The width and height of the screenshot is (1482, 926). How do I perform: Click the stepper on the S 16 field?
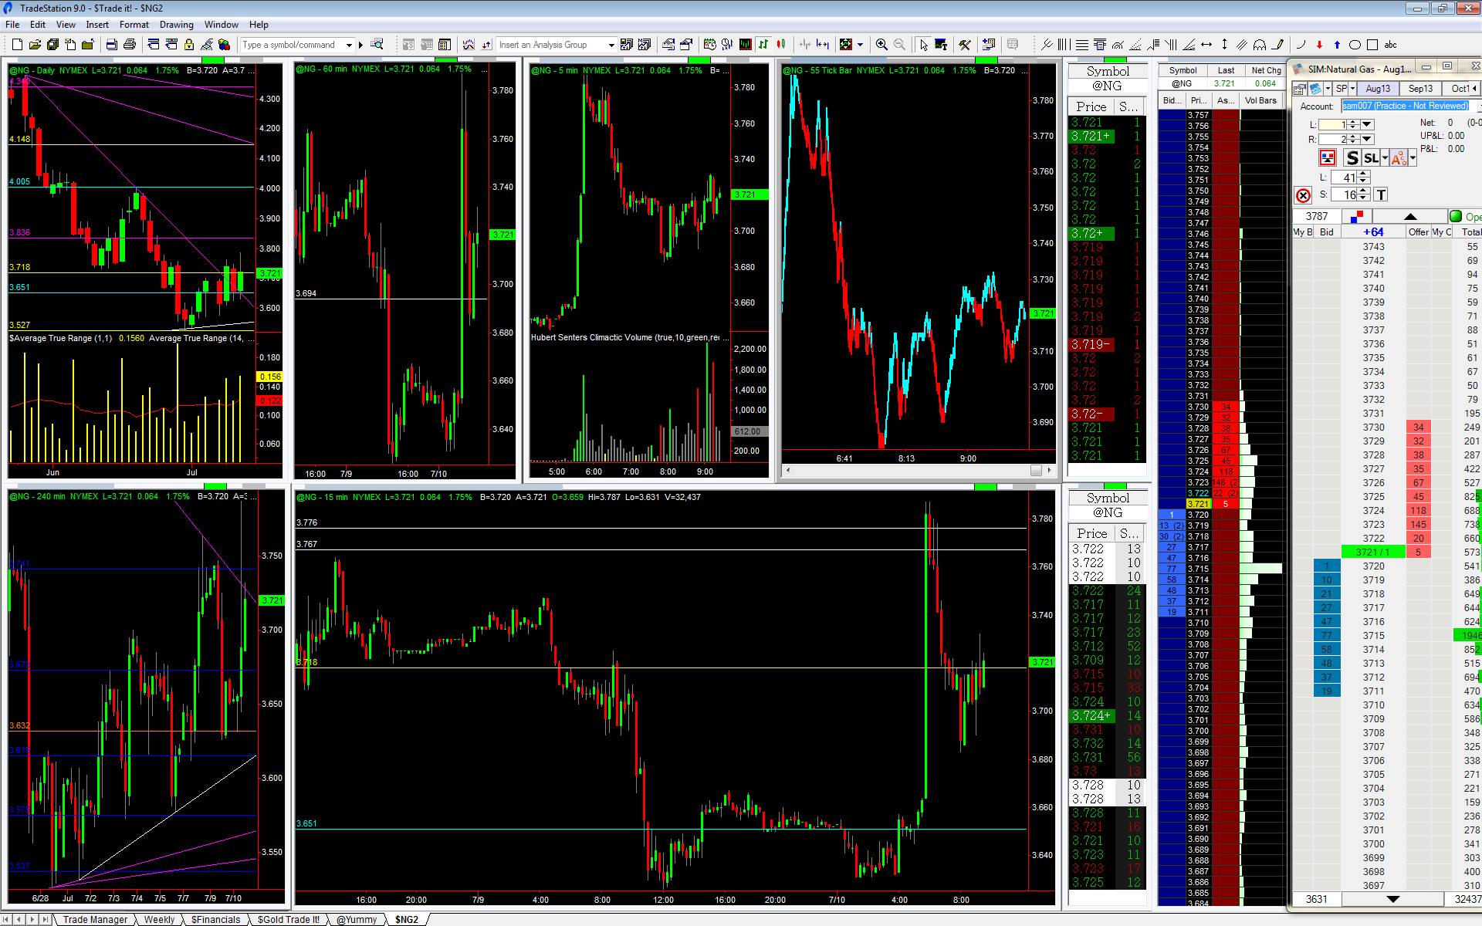[1364, 194]
